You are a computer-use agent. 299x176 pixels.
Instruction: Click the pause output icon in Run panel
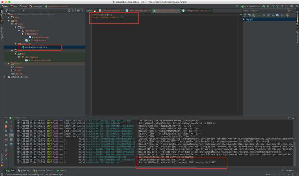pyautogui.click(x=6, y=131)
